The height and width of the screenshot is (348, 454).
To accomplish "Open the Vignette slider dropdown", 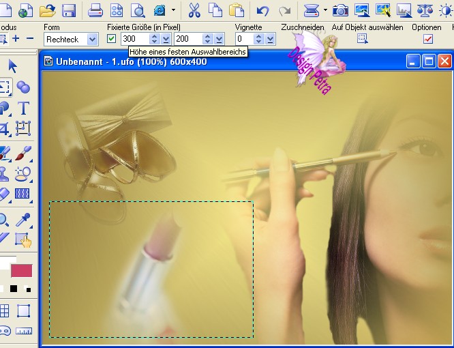I will [x=270, y=39].
